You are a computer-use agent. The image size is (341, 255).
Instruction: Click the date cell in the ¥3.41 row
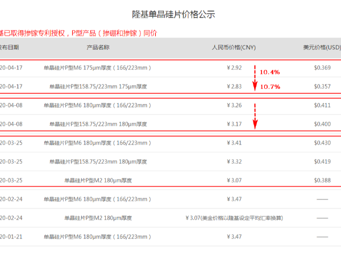click(11, 143)
